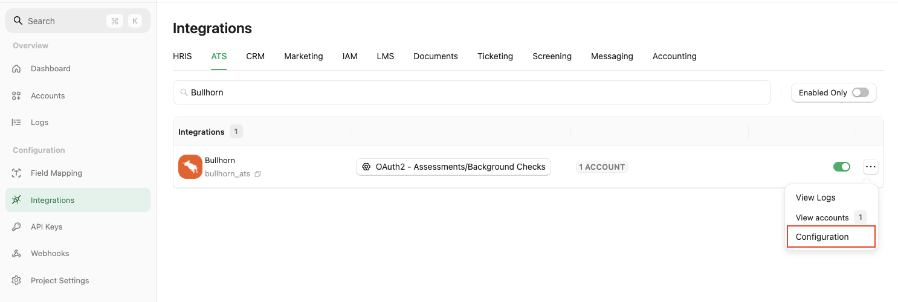
Task: Open the Documents tab
Action: pos(436,56)
